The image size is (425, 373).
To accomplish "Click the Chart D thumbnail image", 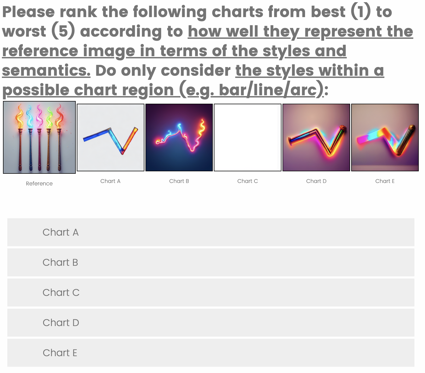I will click(316, 137).
